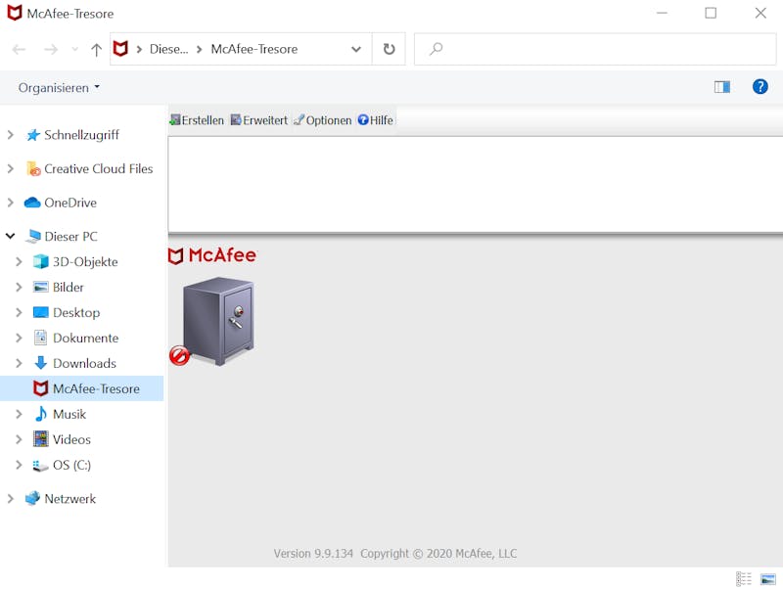Select the Diese... breadcrumb segment

click(x=168, y=49)
